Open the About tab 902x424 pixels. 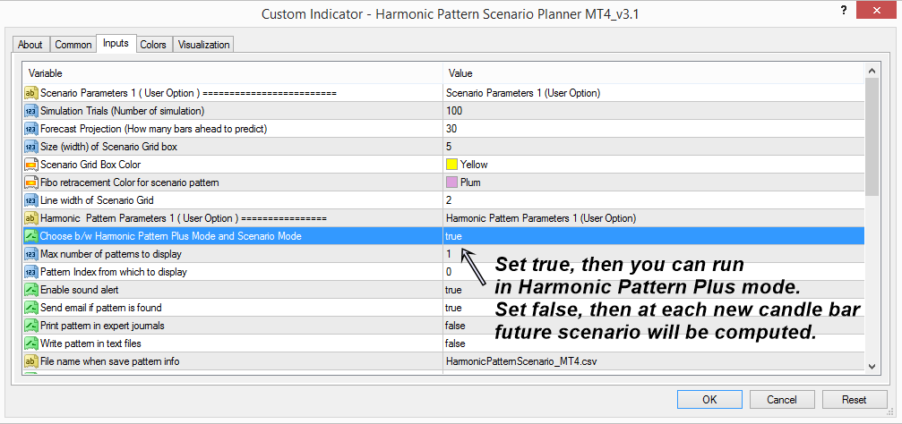pos(30,45)
